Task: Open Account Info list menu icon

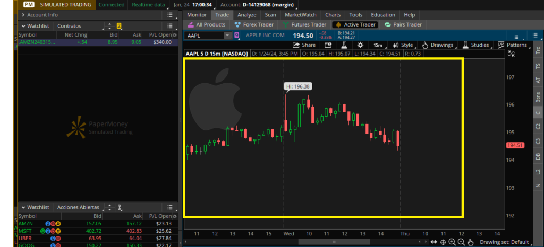Action: tap(169, 15)
